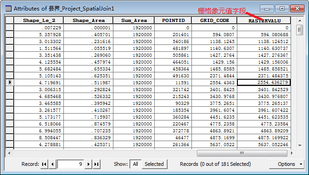Click the RASTERVALU cell 1427.276367
This screenshot has width=309, height=175.
click(x=264, y=55)
